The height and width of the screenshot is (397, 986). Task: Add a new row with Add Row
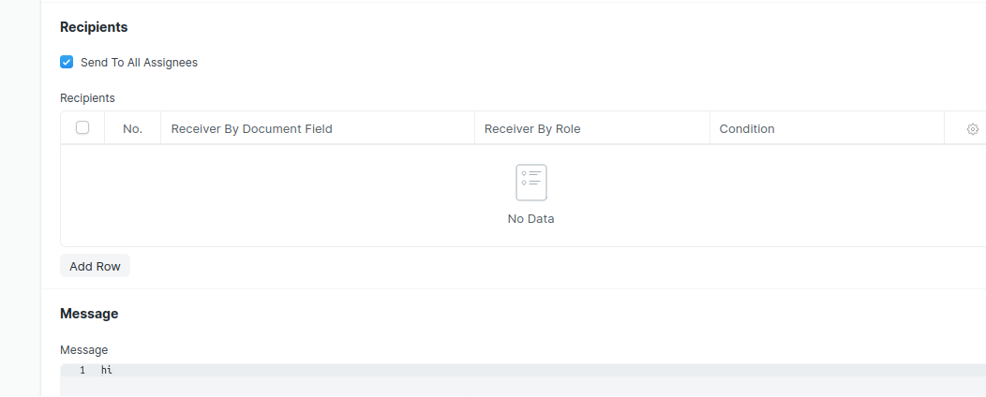(95, 266)
